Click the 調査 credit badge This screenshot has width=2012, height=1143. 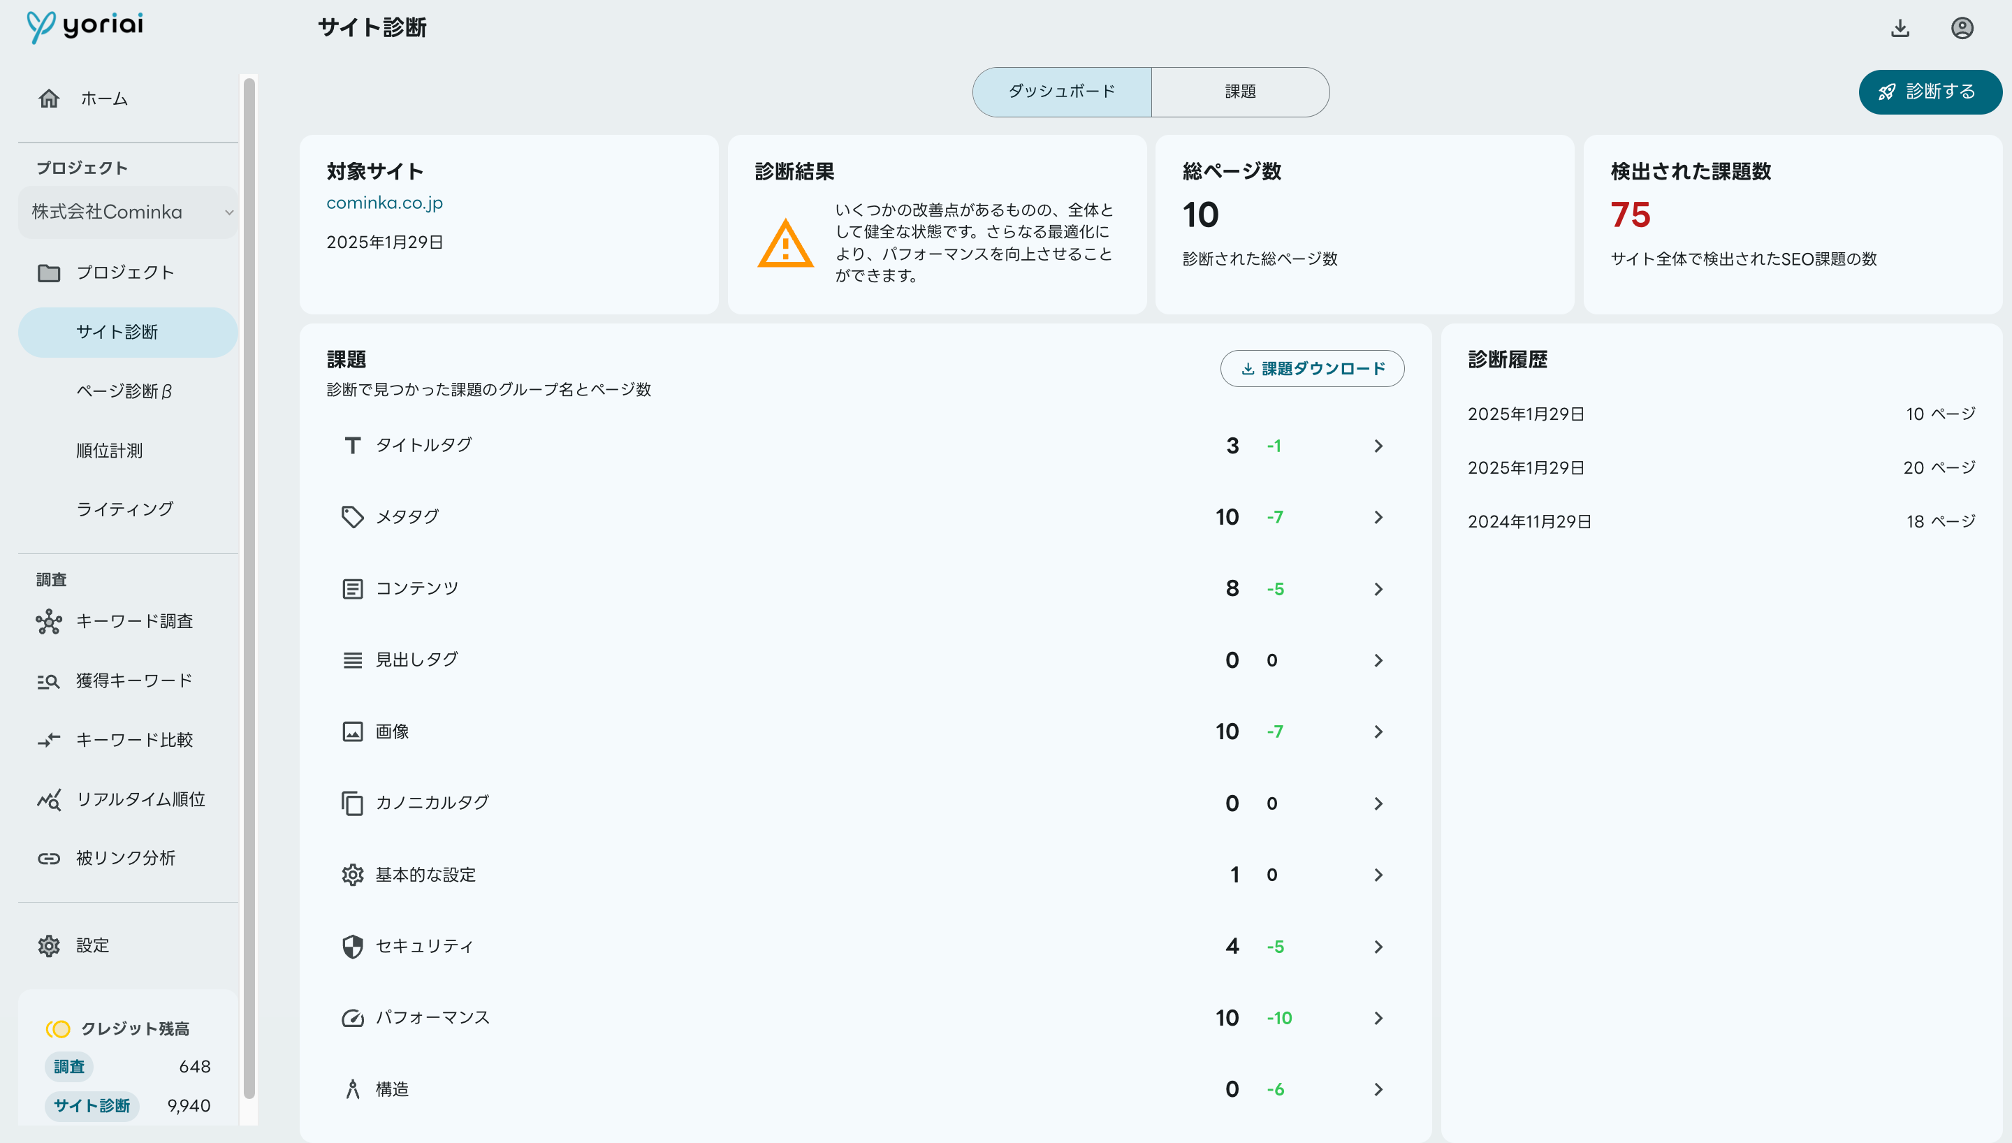[69, 1067]
